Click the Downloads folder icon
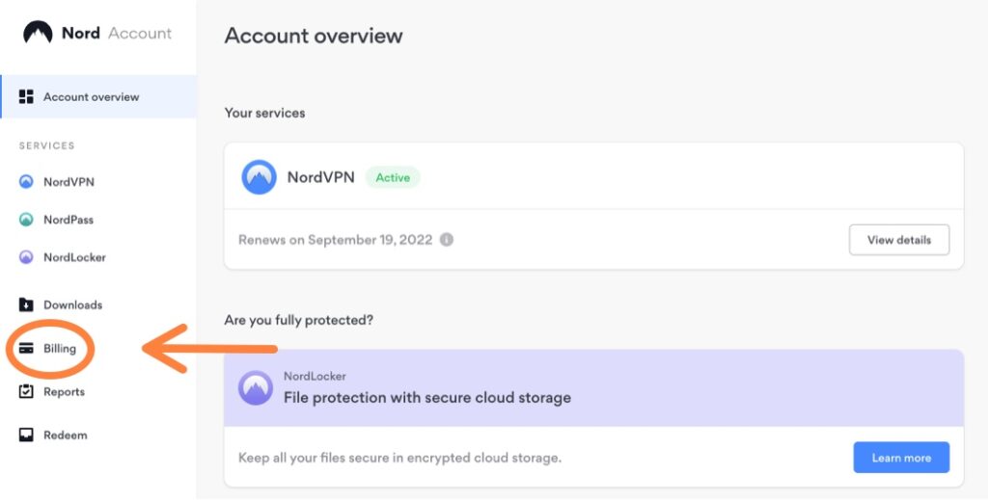Image resolution: width=988 pixels, height=500 pixels. click(x=26, y=305)
